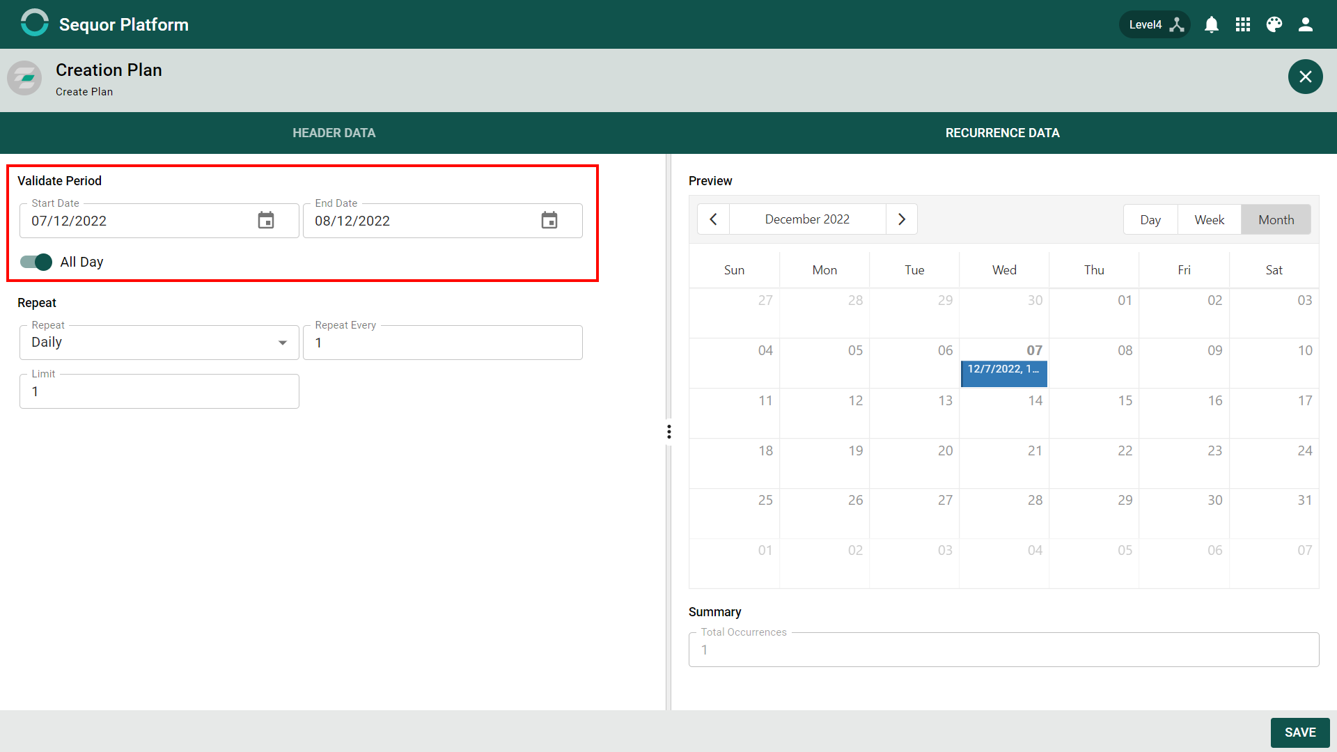Screen dimensions: 1337x752
Task: Open the End Date calendar picker
Action: 549,221
